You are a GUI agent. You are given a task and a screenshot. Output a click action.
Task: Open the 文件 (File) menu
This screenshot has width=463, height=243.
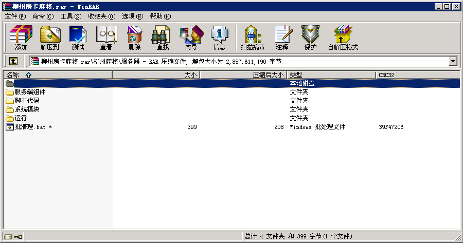tap(15, 16)
